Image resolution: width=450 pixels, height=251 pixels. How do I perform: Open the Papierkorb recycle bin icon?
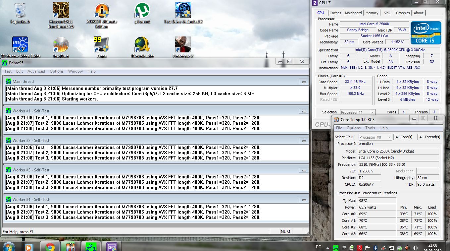coord(20,13)
